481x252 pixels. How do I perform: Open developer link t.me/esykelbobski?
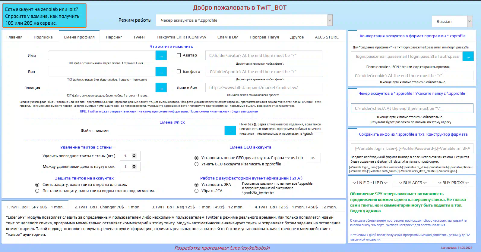point(250,248)
